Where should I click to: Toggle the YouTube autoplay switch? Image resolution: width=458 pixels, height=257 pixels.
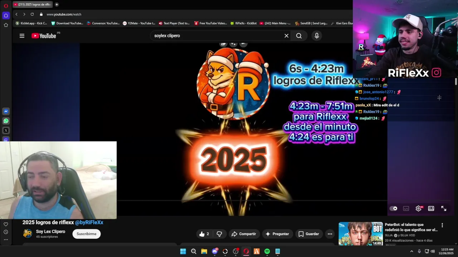[394, 208]
